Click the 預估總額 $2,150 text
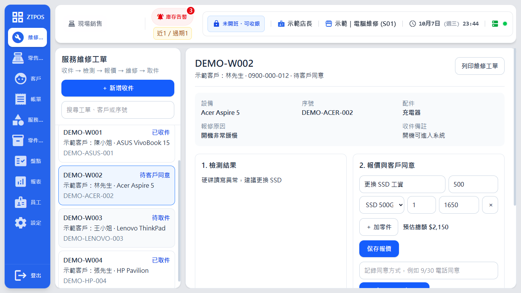The height and width of the screenshot is (293, 521). [x=426, y=227]
